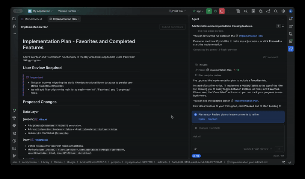This screenshot has height=179, width=305.
Task: Click the Translate/refresh 'A' toolbar icon
Action: (x=246, y=11)
